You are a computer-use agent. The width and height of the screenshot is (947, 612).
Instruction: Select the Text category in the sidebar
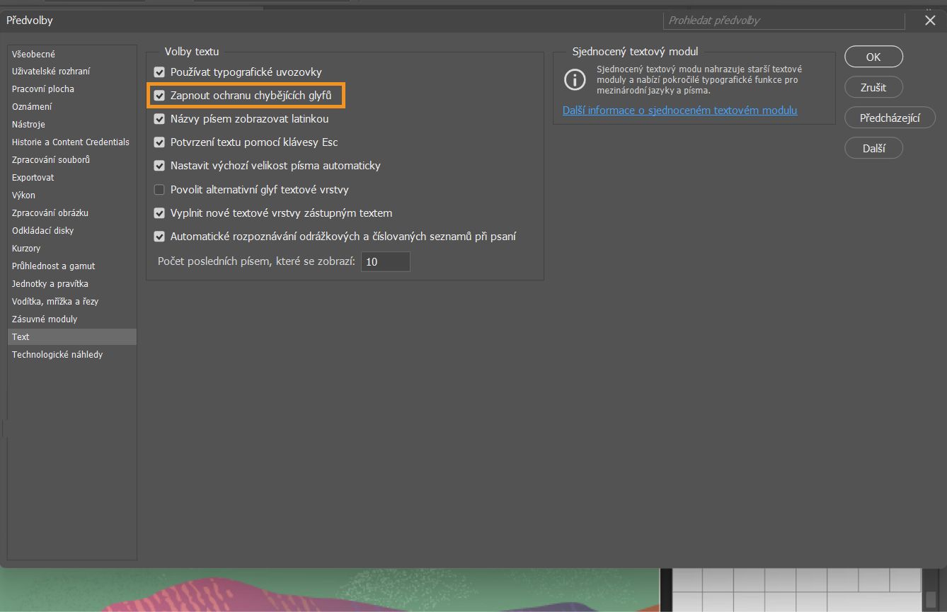pyautogui.click(x=72, y=337)
